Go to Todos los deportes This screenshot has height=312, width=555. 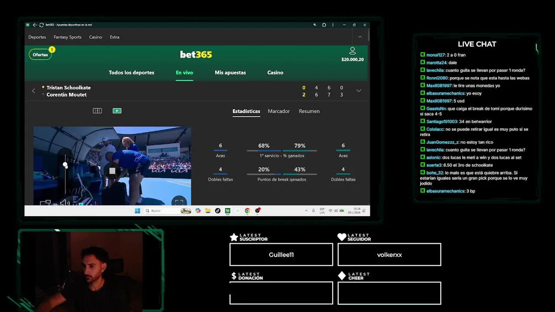pos(131,72)
